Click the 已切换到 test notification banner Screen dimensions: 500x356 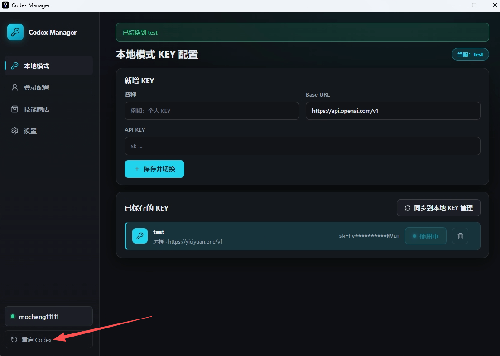pos(302,33)
